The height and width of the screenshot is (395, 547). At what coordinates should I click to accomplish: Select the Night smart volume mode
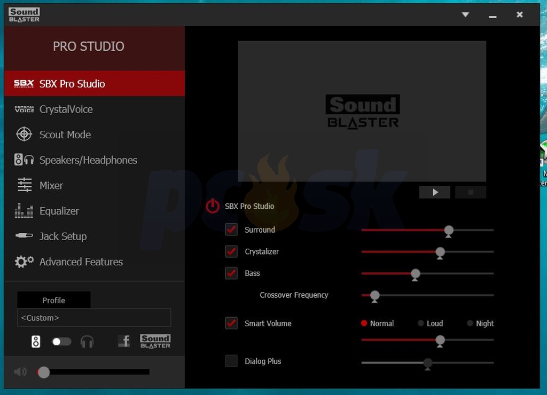(480, 323)
